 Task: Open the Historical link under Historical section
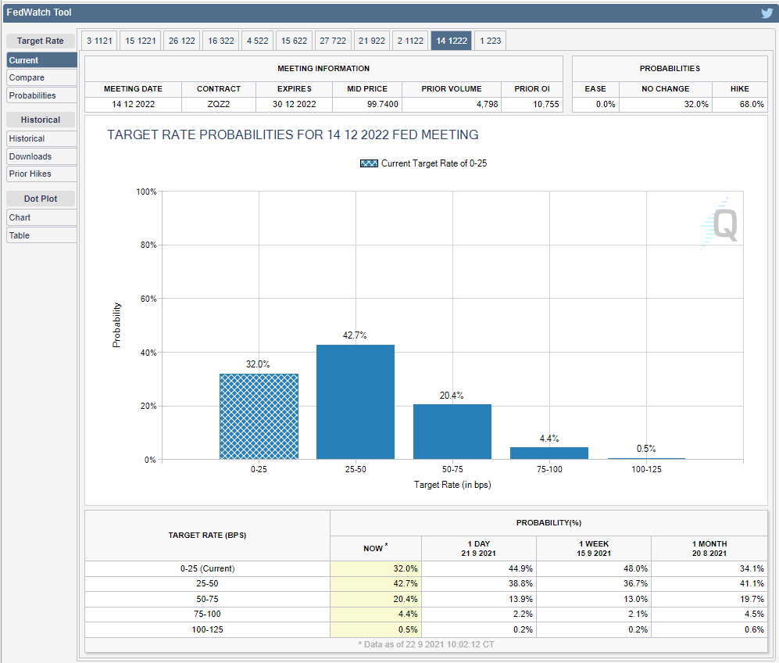[41, 138]
